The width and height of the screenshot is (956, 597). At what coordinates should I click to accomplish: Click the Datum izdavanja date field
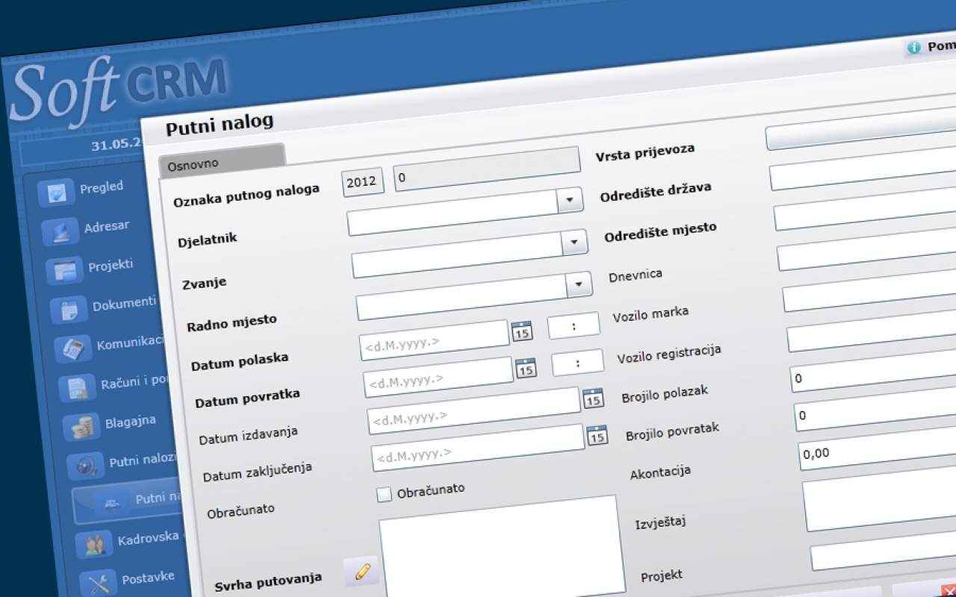point(474,410)
